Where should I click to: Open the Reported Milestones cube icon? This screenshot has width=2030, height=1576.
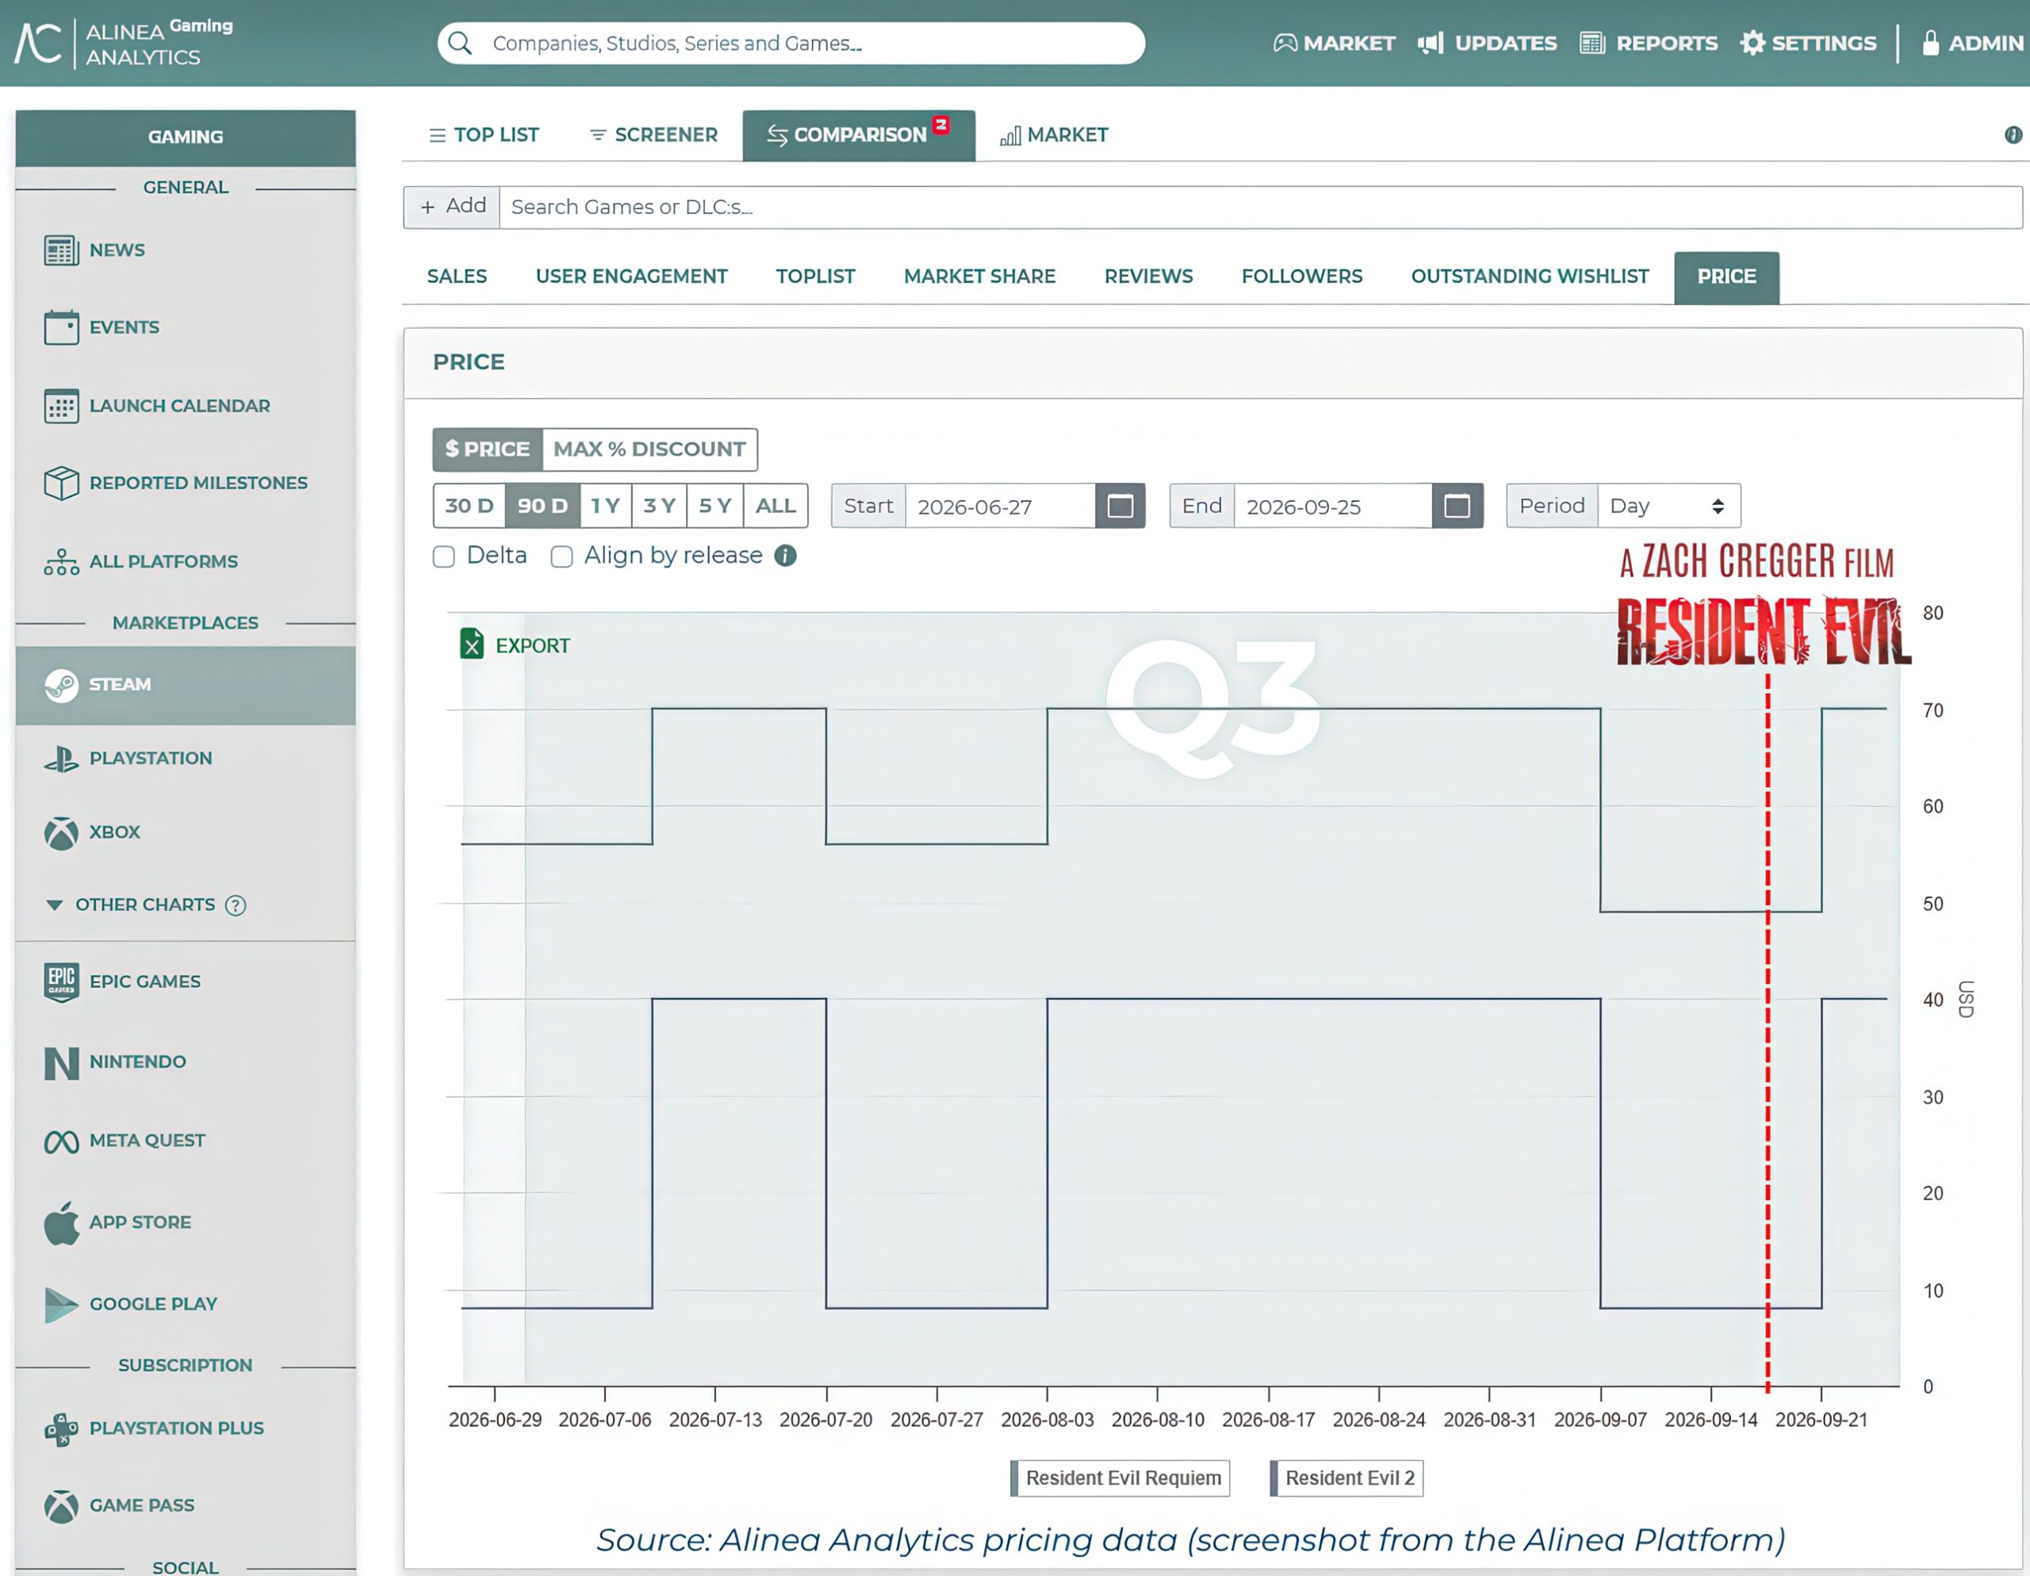click(61, 484)
